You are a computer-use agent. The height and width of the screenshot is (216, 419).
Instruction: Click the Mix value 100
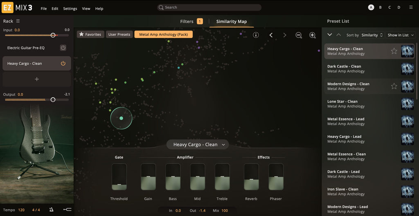coord(225,211)
